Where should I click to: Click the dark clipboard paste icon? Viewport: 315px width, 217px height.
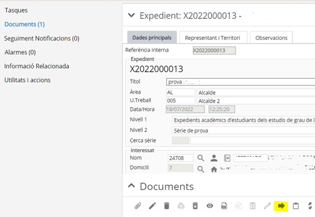tap(296, 206)
